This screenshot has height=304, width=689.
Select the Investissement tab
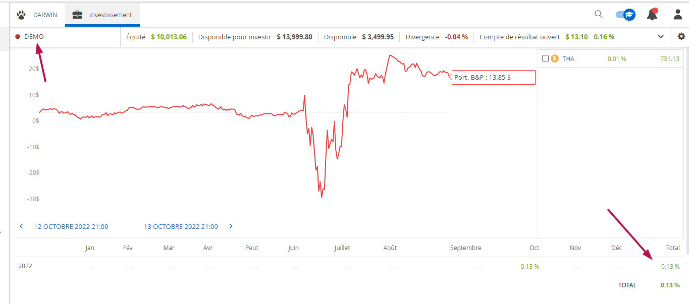point(110,15)
